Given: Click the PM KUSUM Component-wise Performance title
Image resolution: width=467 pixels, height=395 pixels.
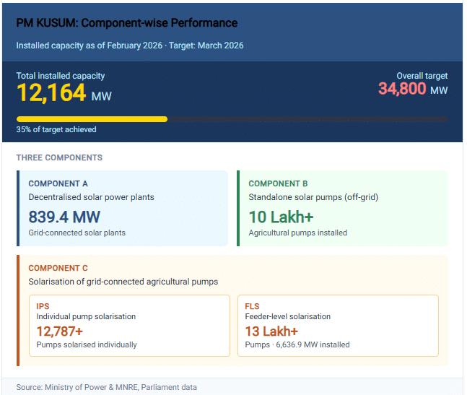Looking at the screenshot, I should pos(126,23).
